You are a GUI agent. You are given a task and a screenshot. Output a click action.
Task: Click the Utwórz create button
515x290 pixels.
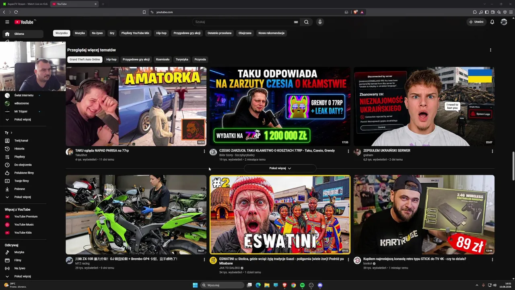476,22
